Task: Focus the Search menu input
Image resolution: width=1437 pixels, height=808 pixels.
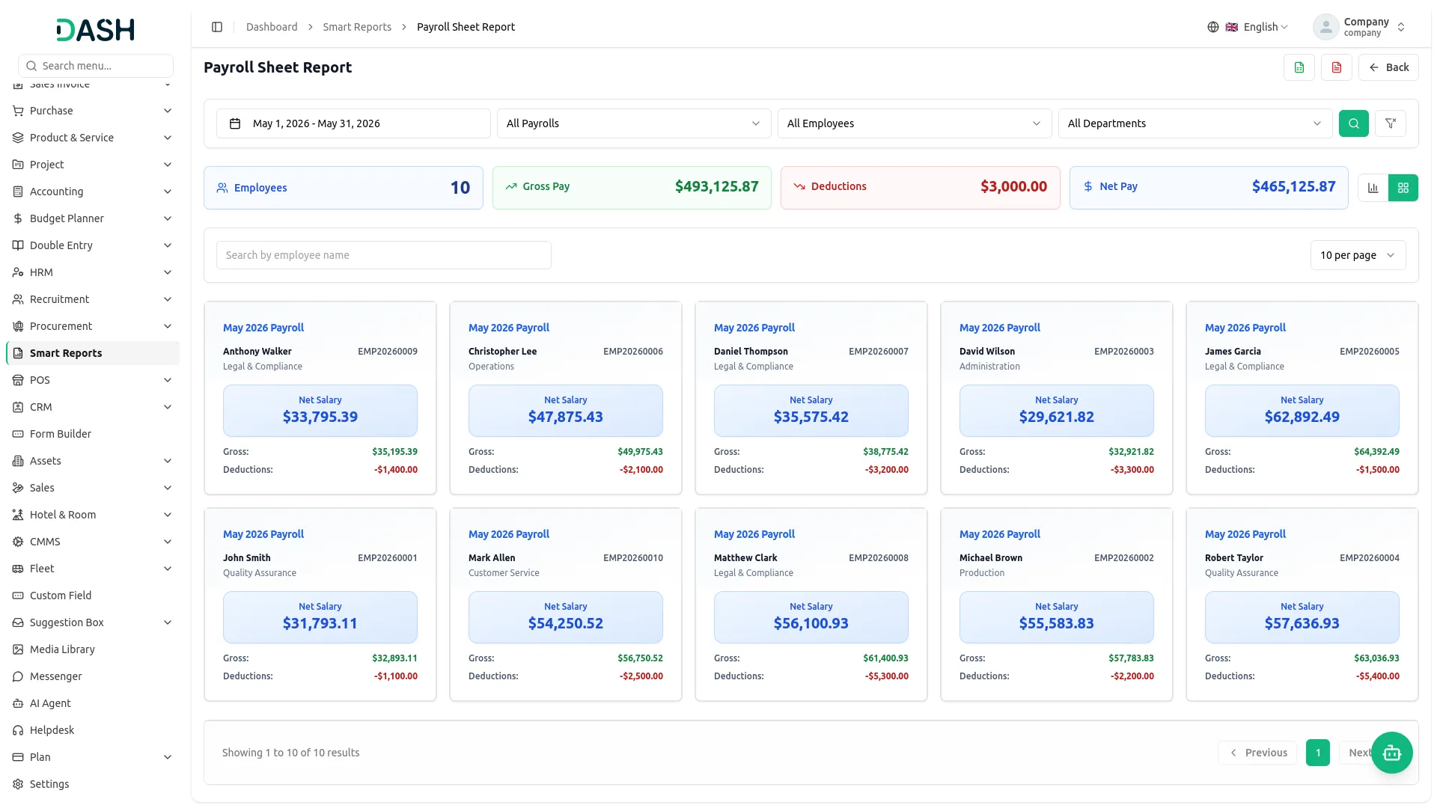Action: point(96,66)
